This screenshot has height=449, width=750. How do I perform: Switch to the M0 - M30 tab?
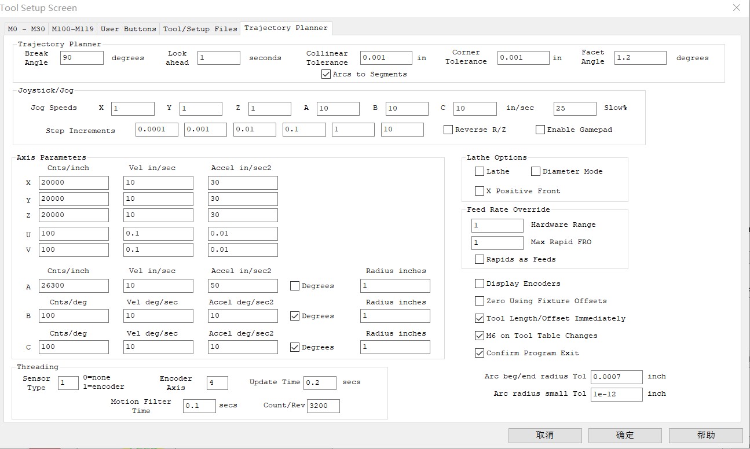[x=26, y=29]
